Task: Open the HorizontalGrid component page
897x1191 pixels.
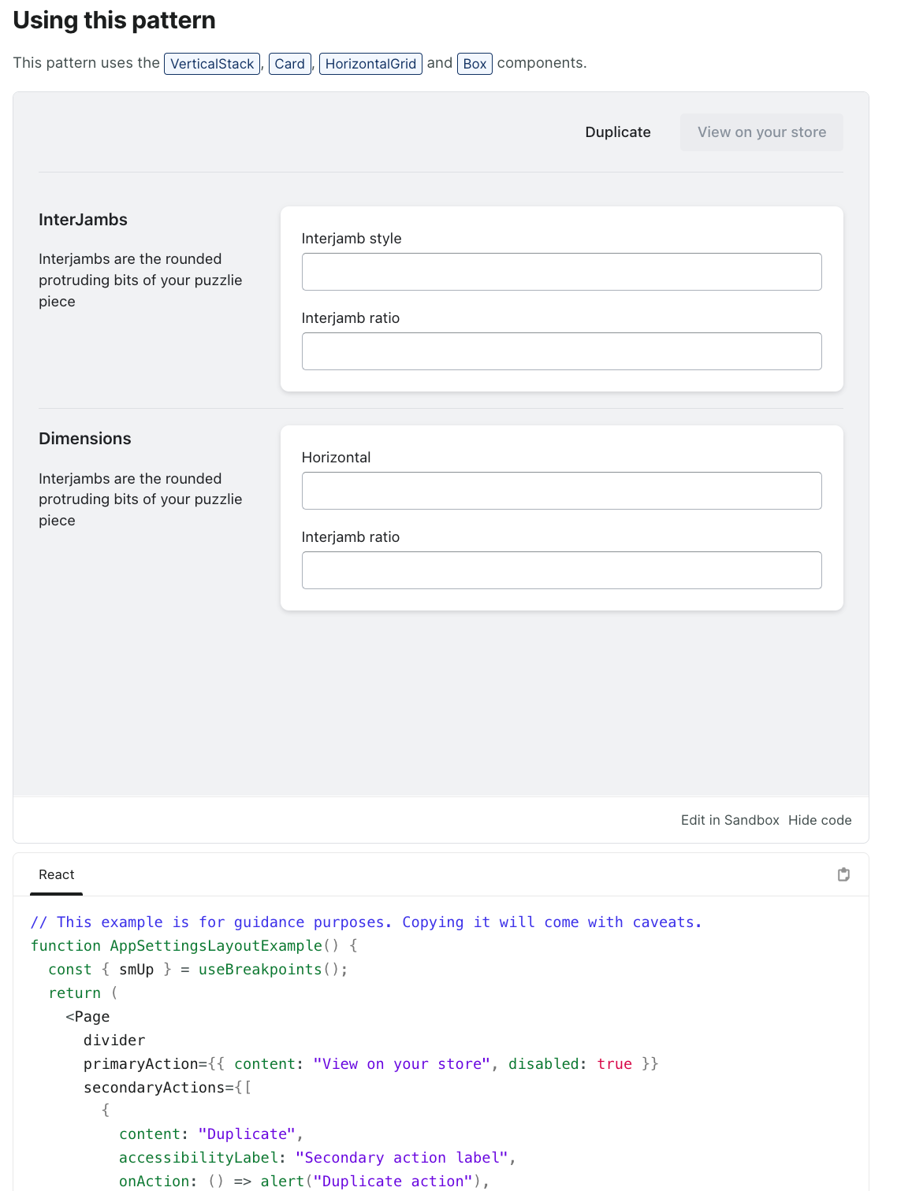Action: pyautogui.click(x=370, y=63)
